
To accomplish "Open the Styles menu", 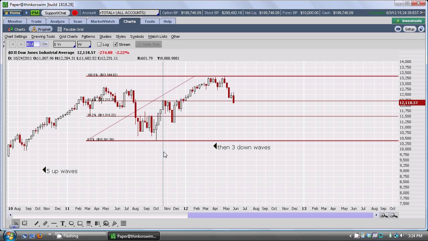I will coord(121,36).
